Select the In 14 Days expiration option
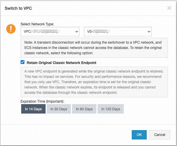The width and height of the screenshot is (177, 146). [33, 109]
